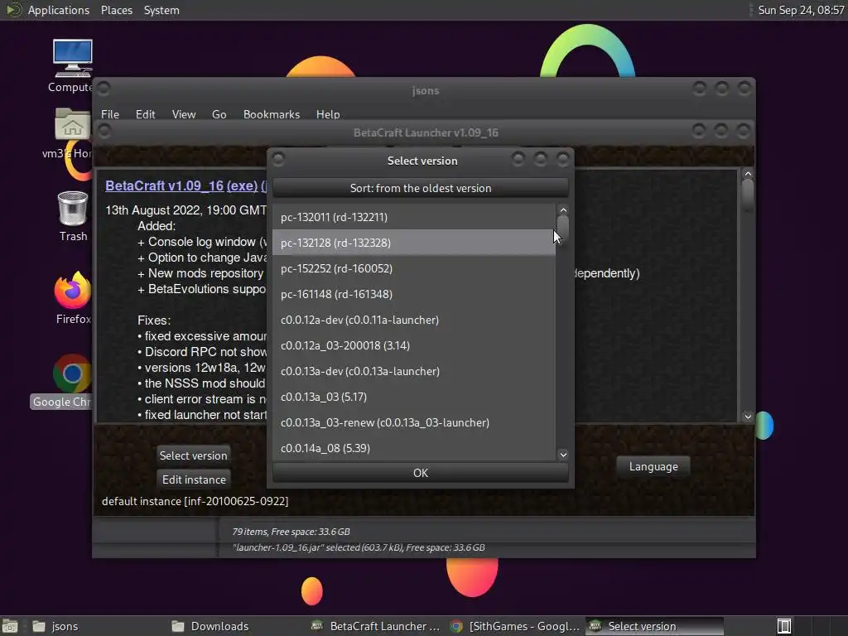This screenshot has width=848, height=636.
Task: Click the 79 items free space status text
Action: pyautogui.click(x=291, y=532)
